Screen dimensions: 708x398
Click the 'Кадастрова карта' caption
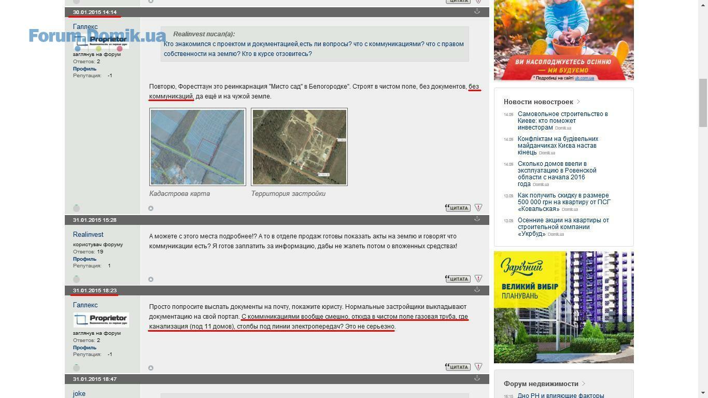point(179,193)
